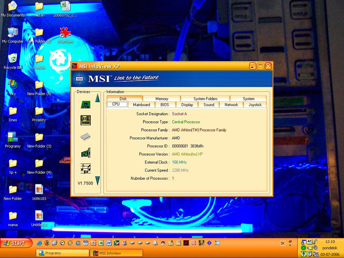Click the 166 MHz external clock value
The height and width of the screenshot is (258, 344).
179,163
